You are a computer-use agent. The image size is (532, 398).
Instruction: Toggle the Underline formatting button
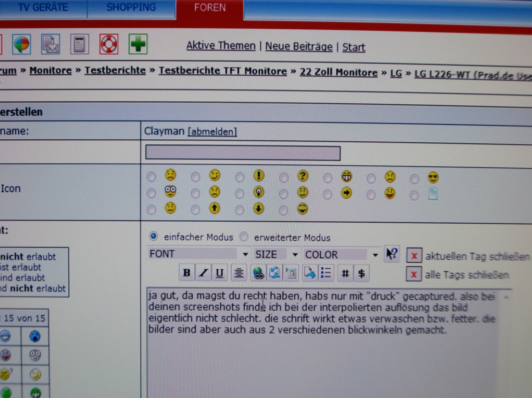[219, 273]
